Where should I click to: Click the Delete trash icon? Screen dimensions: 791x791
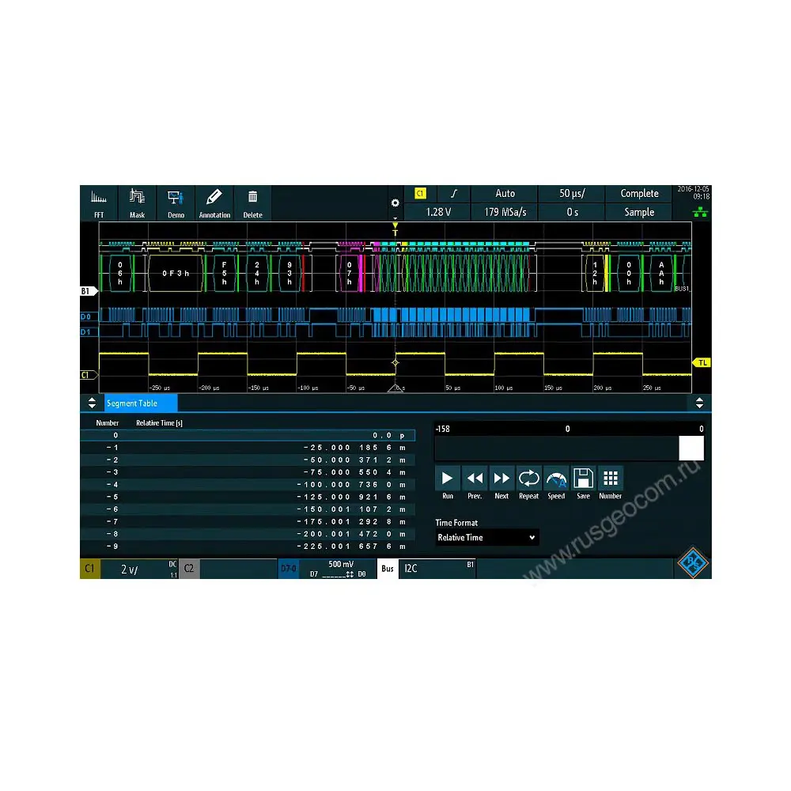(x=252, y=202)
